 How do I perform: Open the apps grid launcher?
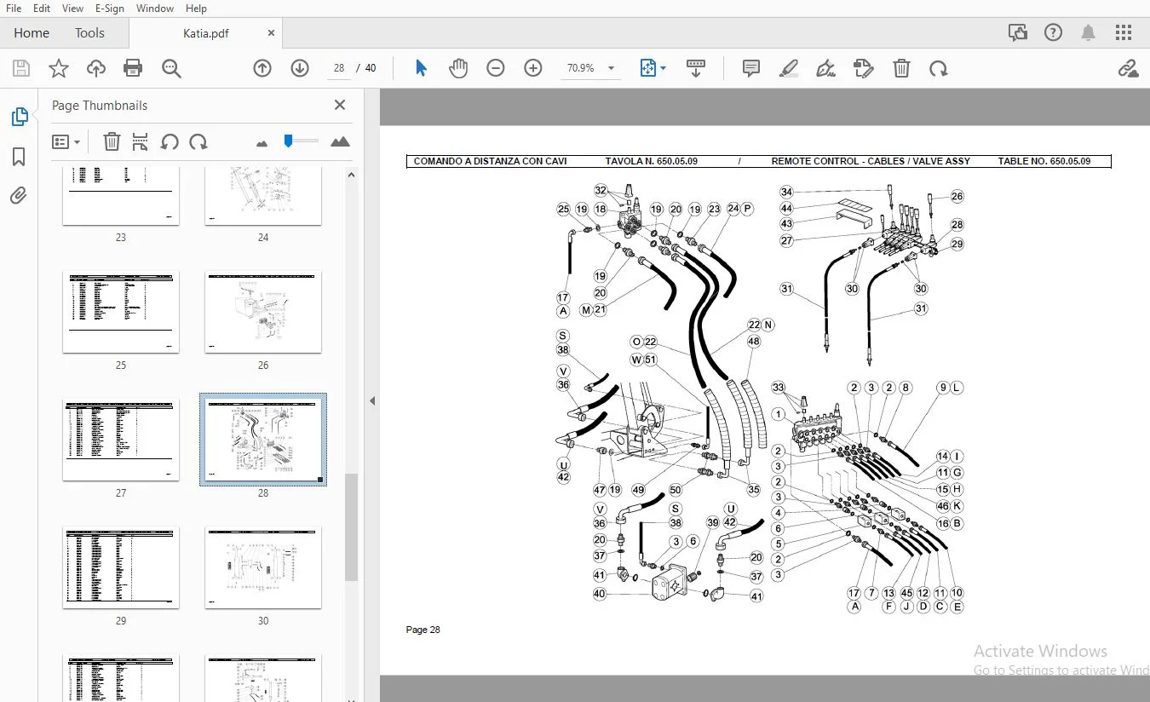[1124, 33]
